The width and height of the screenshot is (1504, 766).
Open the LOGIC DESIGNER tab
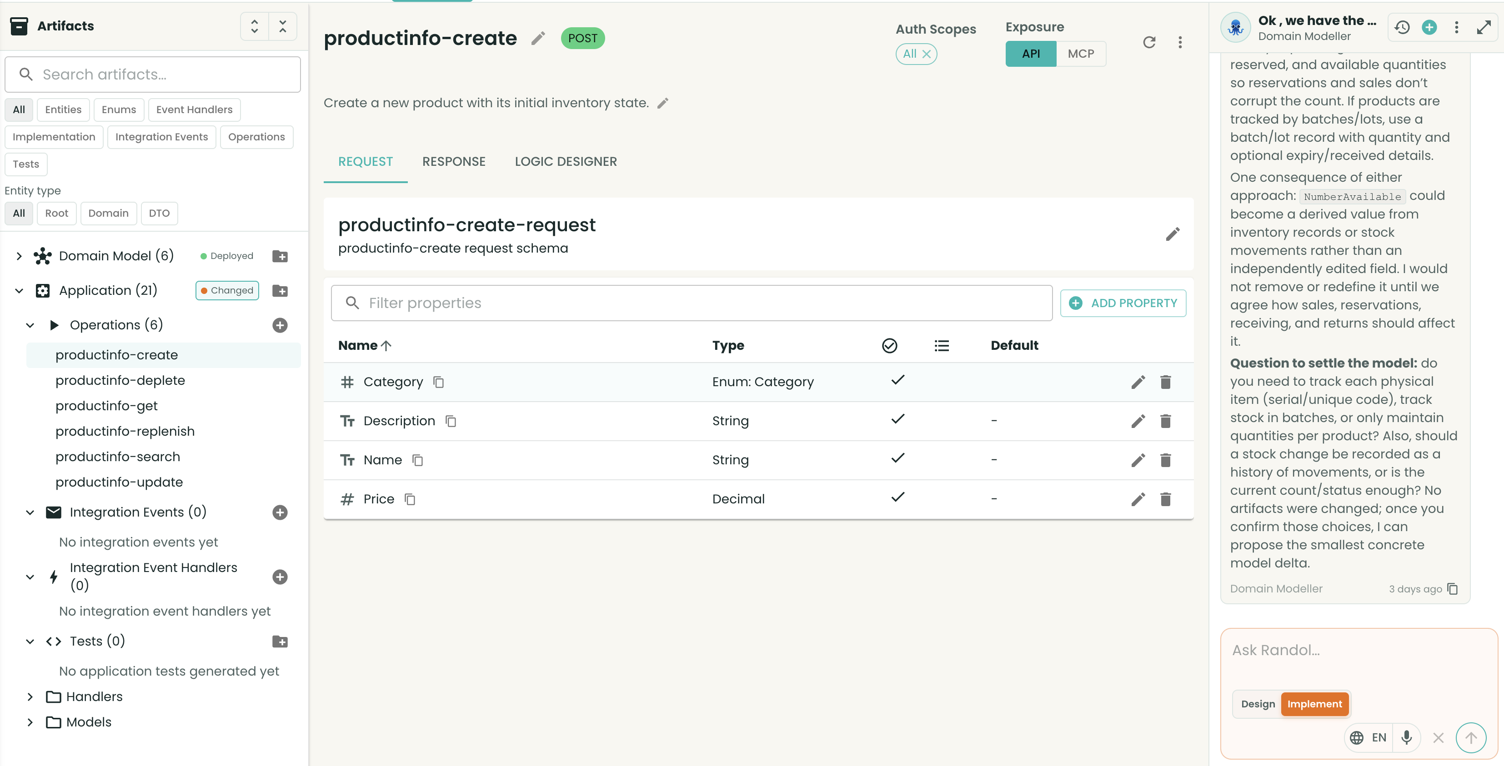566,162
